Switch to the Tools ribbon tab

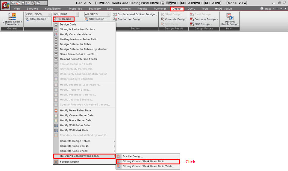tap(205, 9)
